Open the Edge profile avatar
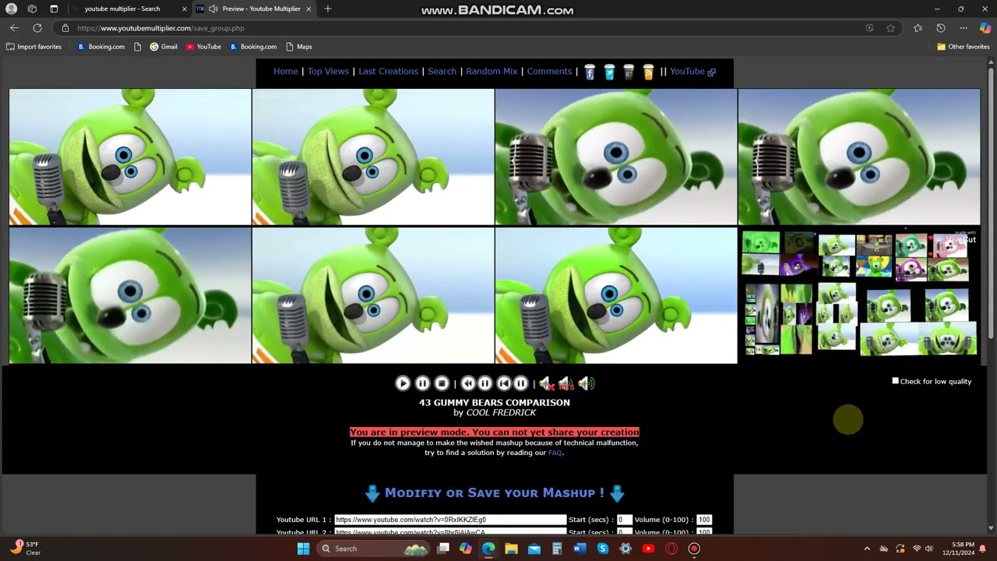 (x=11, y=9)
